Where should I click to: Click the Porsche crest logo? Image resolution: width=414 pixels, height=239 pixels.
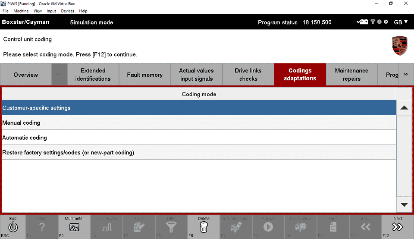399,45
